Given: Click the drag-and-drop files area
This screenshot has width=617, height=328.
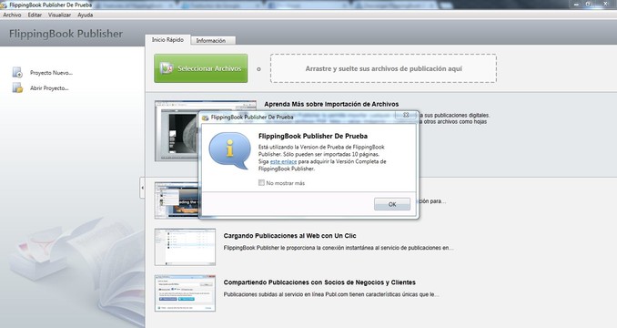Looking at the screenshot, I should (x=383, y=68).
